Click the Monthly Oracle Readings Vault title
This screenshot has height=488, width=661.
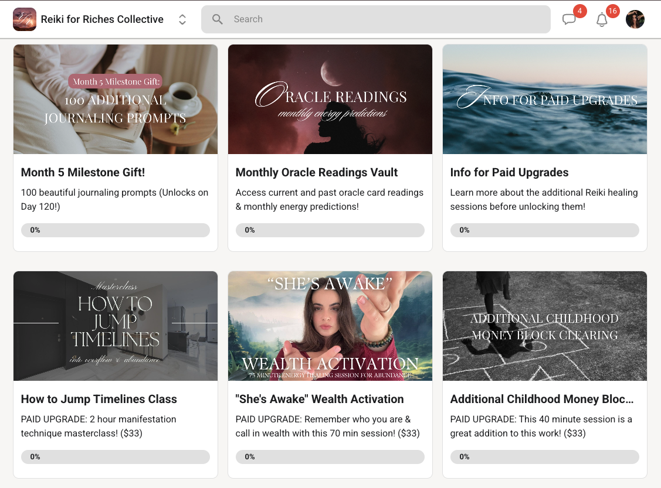[x=317, y=172]
